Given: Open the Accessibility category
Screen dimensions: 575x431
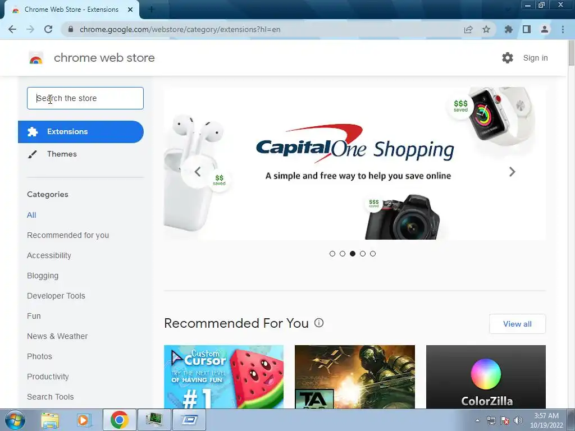Looking at the screenshot, I should [x=49, y=255].
